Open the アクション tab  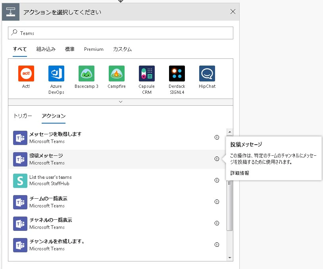pyautogui.click(x=54, y=116)
